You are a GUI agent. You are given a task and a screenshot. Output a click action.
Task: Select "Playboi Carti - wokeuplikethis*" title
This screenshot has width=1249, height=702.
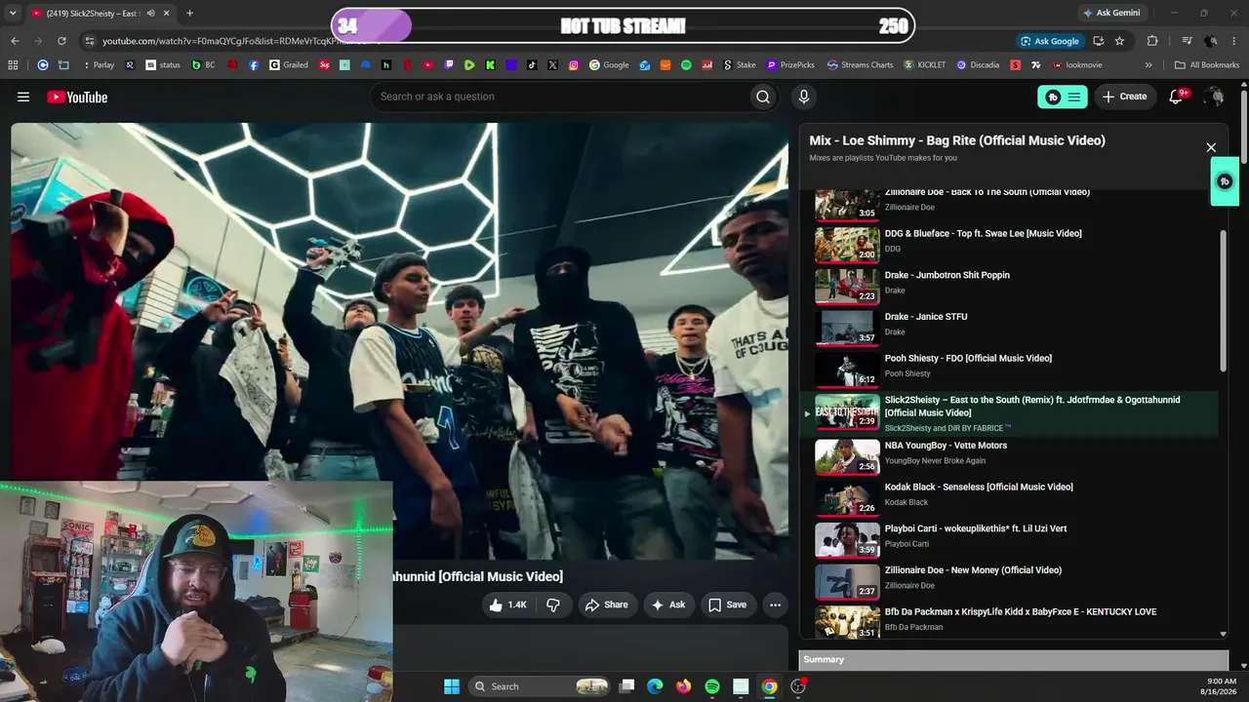click(x=976, y=528)
